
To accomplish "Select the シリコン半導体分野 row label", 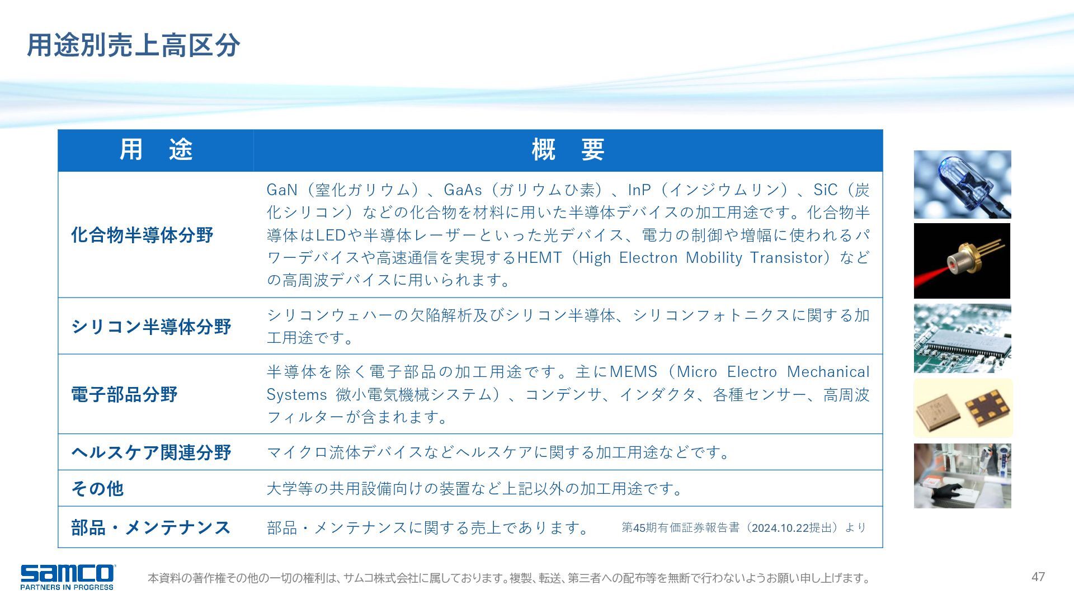I will coord(151,327).
